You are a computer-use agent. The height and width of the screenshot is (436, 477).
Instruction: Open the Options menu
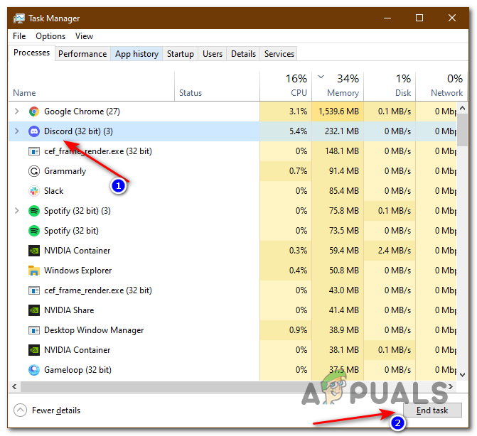50,36
